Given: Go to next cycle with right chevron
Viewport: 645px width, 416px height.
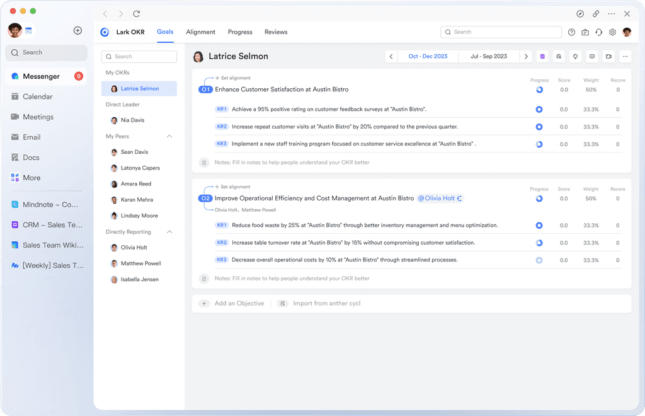Looking at the screenshot, I should coord(526,56).
